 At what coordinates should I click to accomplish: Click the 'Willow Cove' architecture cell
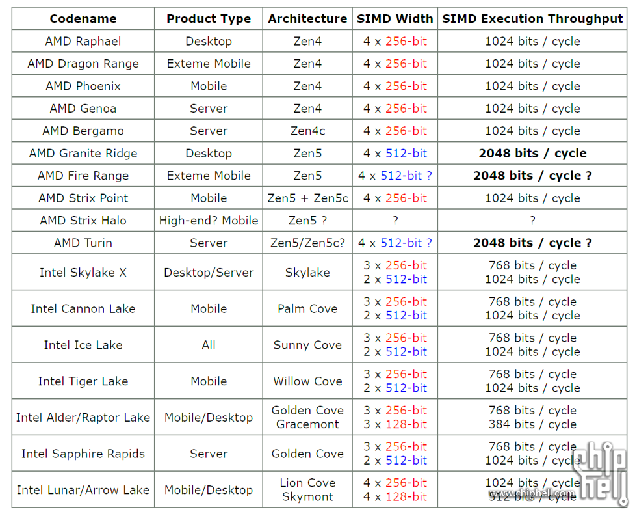307,381
